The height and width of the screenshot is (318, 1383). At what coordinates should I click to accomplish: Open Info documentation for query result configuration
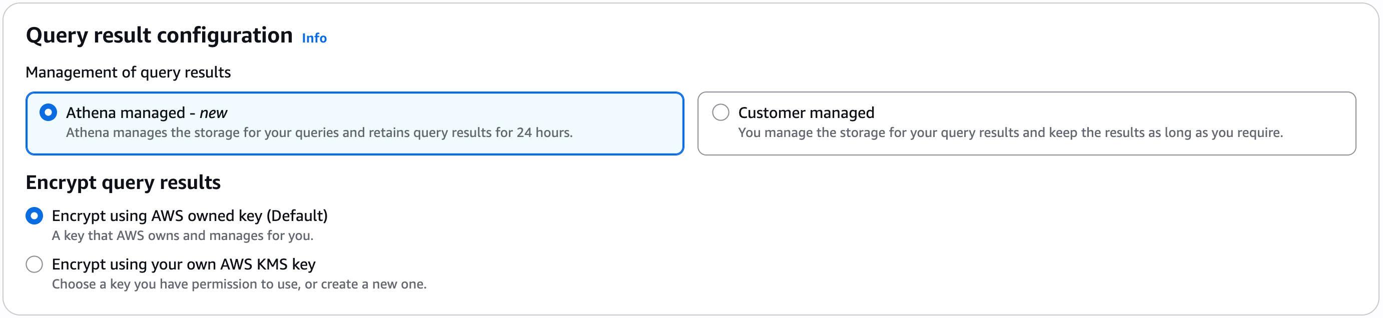(x=314, y=38)
